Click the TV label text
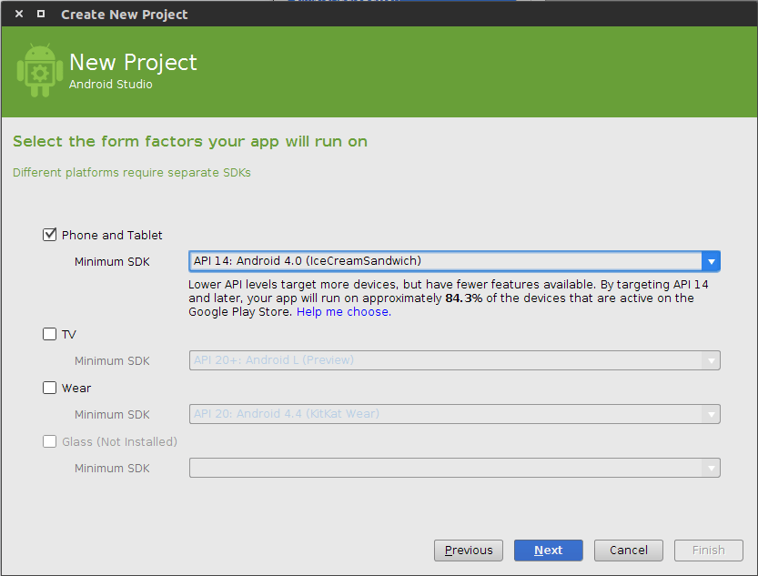Screen dimensions: 758x576 click(x=68, y=334)
